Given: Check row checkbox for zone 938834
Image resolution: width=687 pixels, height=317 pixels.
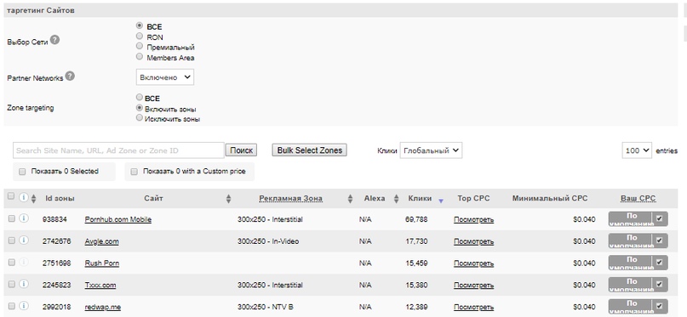Looking at the screenshot, I should [12, 218].
